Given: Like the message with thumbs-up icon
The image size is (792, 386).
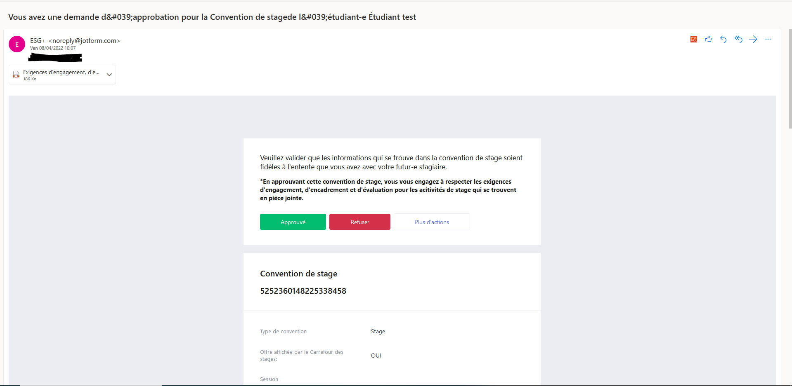Looking at the screenshot, I should [x=709, y=39].
